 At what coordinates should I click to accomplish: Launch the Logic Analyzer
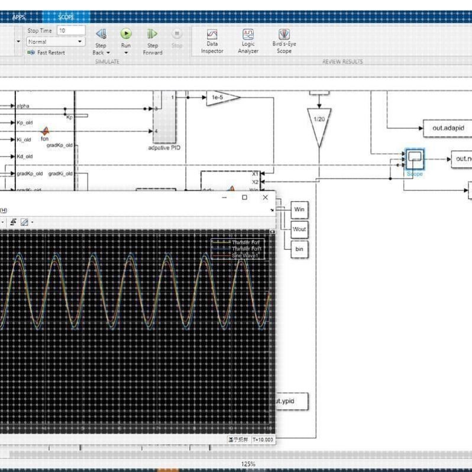[x=248, y=35]
